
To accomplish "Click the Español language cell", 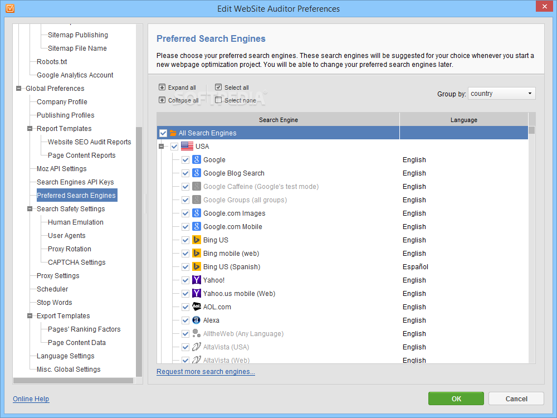I will (416, 266).
